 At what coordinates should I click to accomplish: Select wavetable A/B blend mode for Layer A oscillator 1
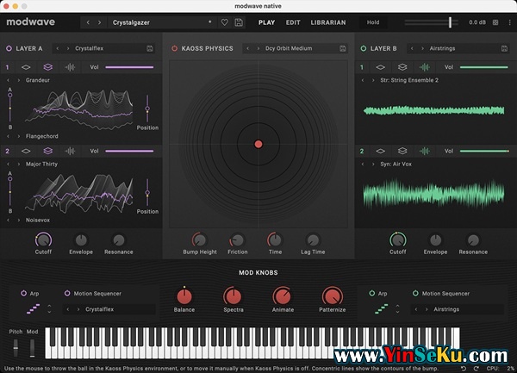point(47,67)
